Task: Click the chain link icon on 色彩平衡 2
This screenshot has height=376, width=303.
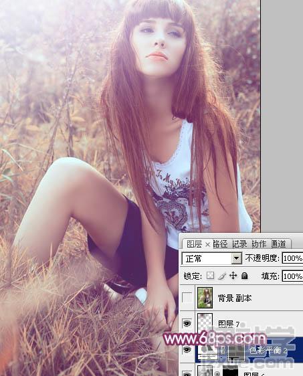Action: click(x=223, y=351)
